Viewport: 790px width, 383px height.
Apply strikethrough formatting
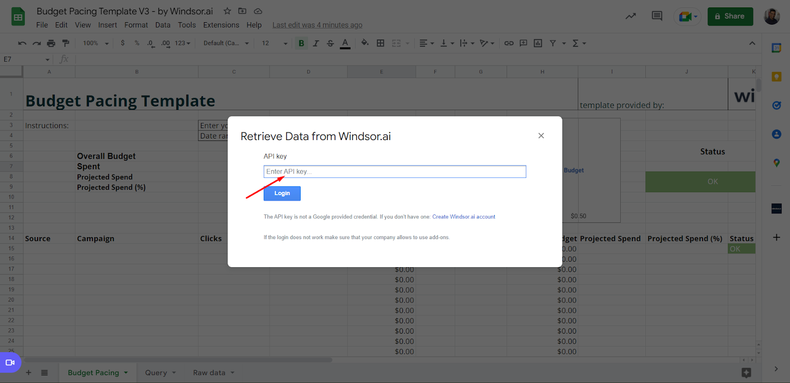tap(330, 43)
